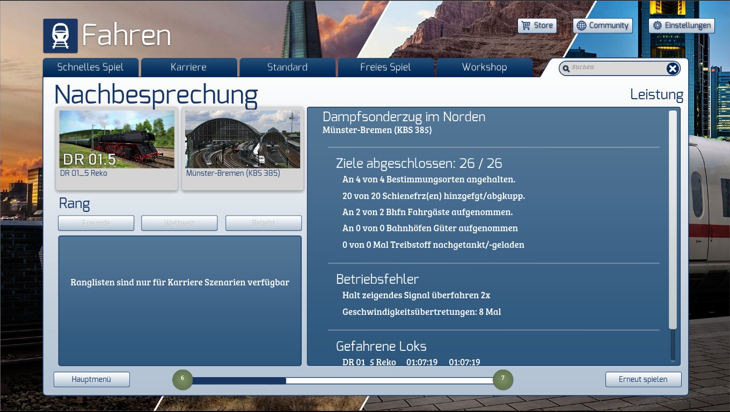The width and height of the screenshot is (730, 412).
Task: Clear the search field with the X icon
Action: (673, 68)
